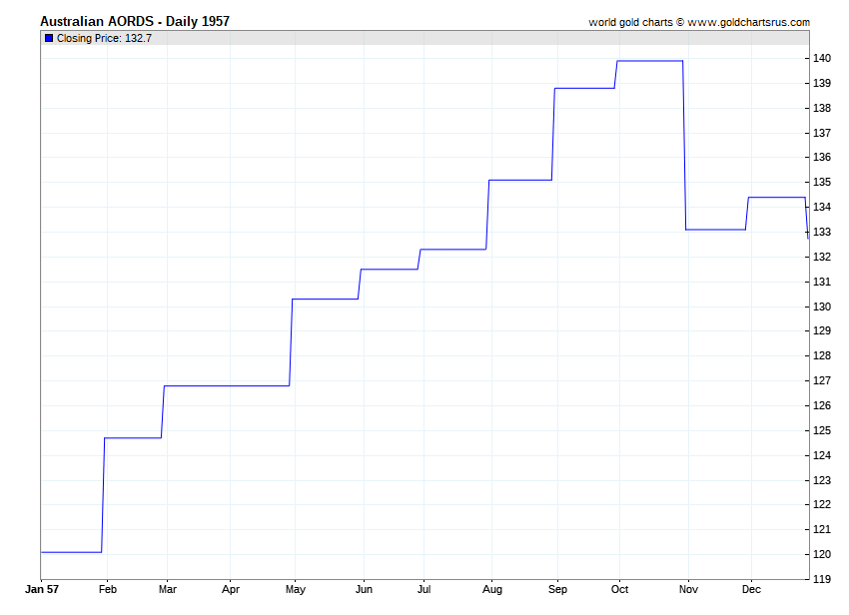Click the 'Mar' x-axis label
The image size is (849, 615).
click(x=168, y=589)
